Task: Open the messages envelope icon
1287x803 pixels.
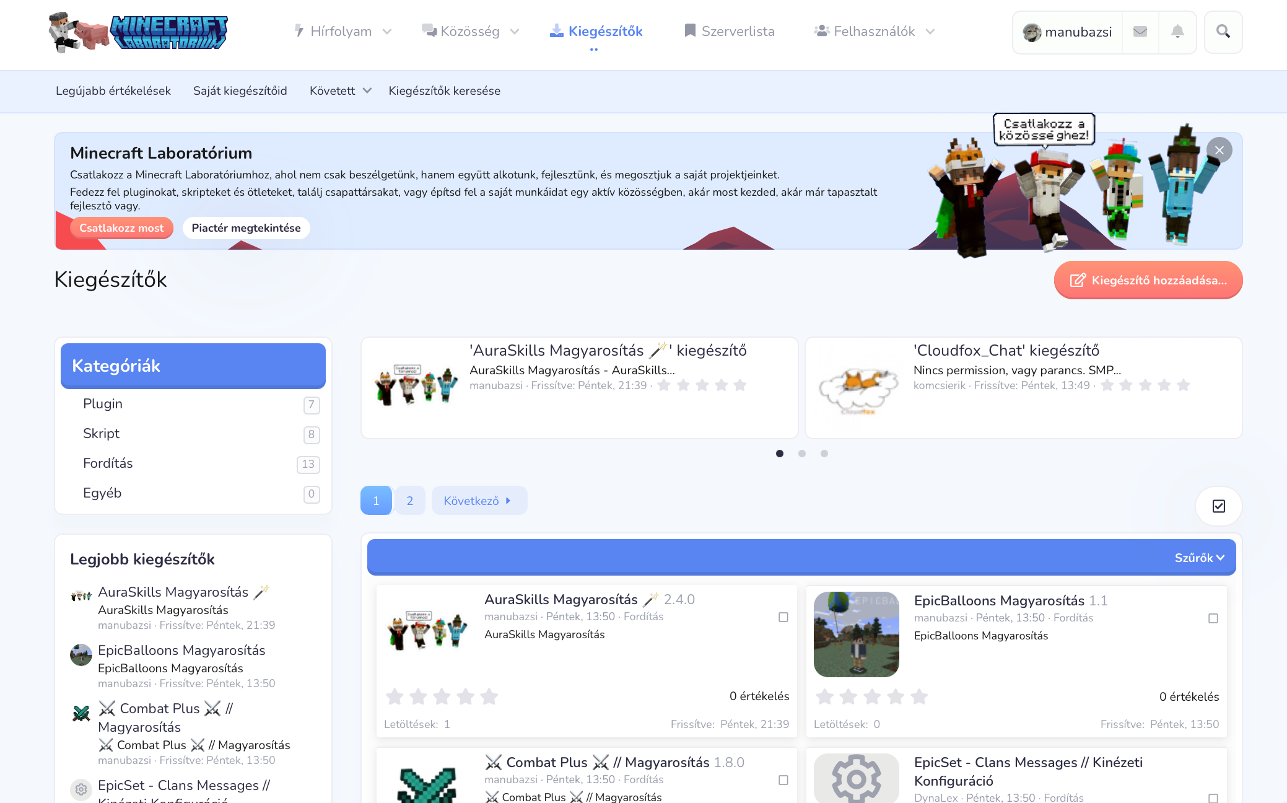Action: 1140,32
